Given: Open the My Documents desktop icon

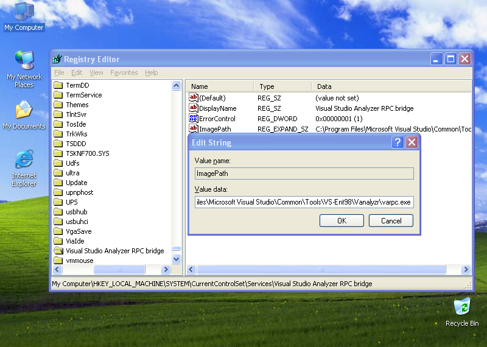Looking at the screenshot, I should (24, 115).
